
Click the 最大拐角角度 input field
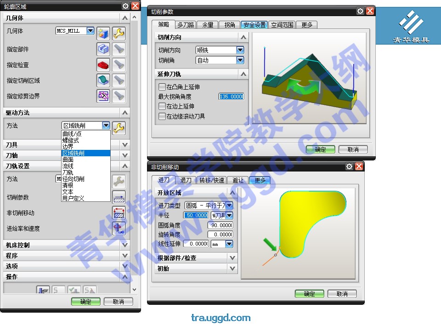tap(231, 97)
